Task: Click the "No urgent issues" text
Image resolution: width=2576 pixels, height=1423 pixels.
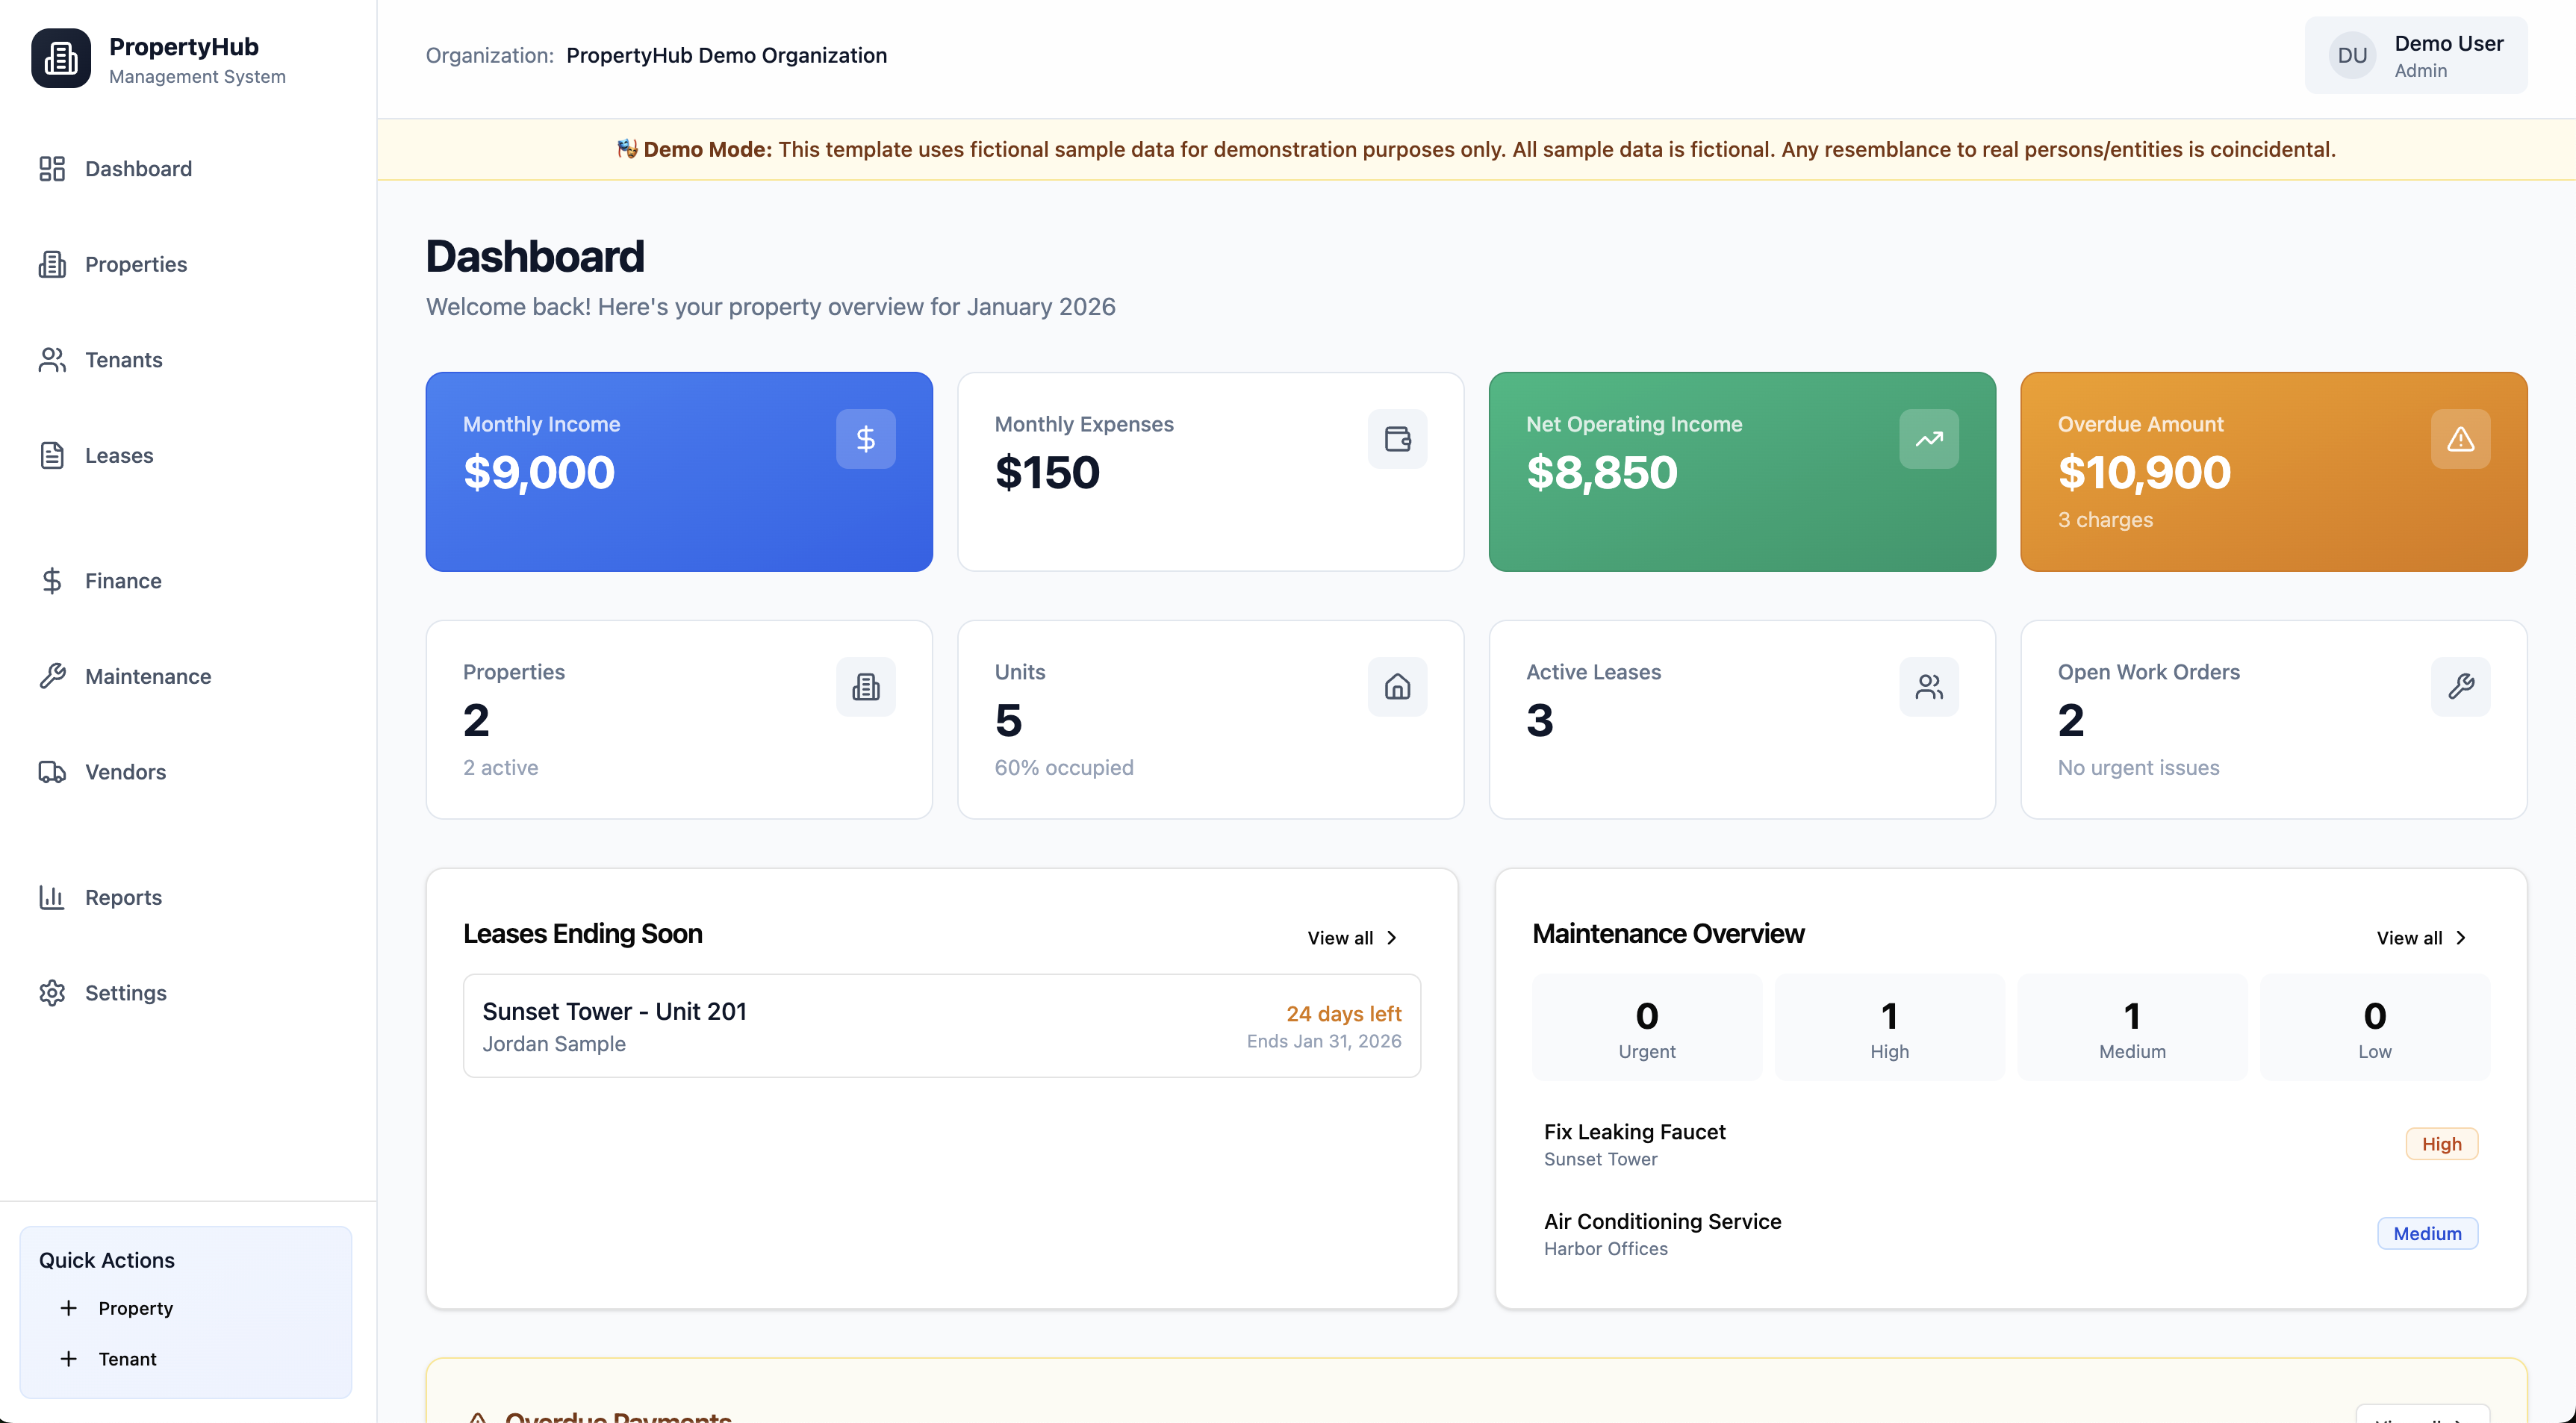Action: tap(2138, 768)
